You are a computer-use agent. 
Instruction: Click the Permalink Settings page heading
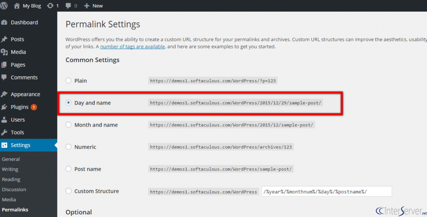103,24
